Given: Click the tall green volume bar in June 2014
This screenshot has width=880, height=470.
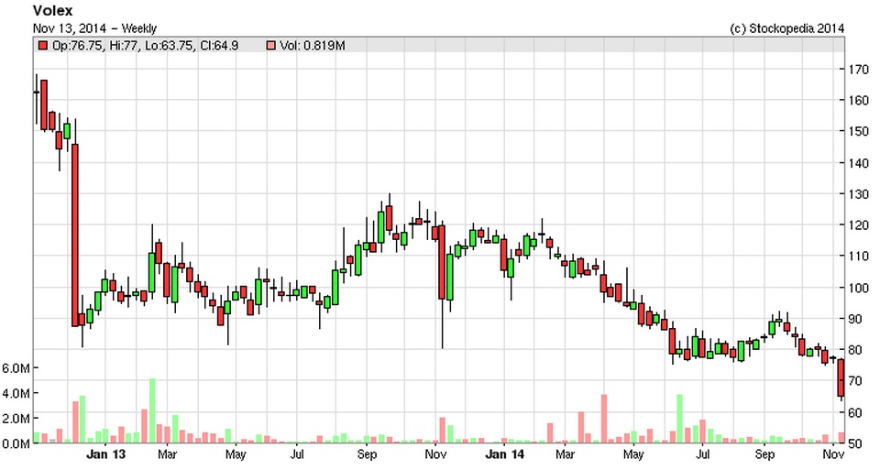Looking at the screenshot, I should (679, 419).
